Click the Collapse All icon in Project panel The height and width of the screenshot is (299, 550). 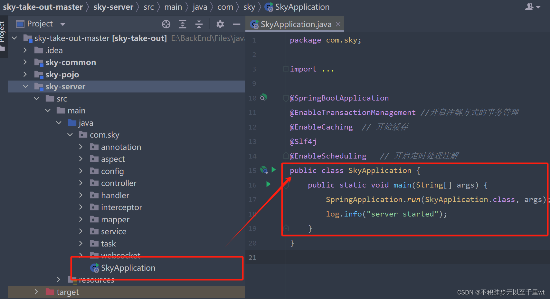click(x=199, y=24)
